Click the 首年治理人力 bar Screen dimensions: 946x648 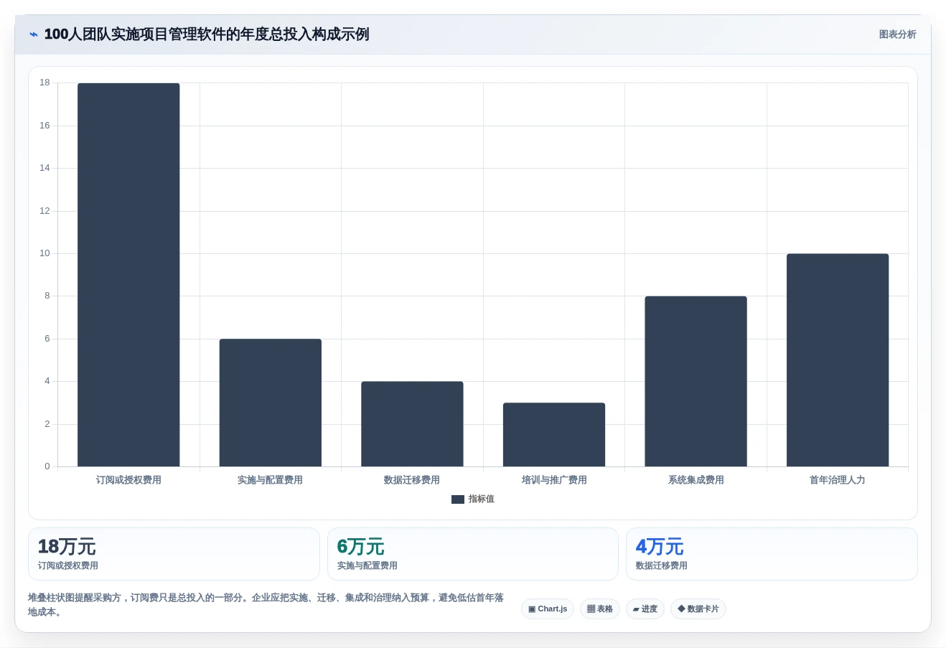click(x=838, y=360)
